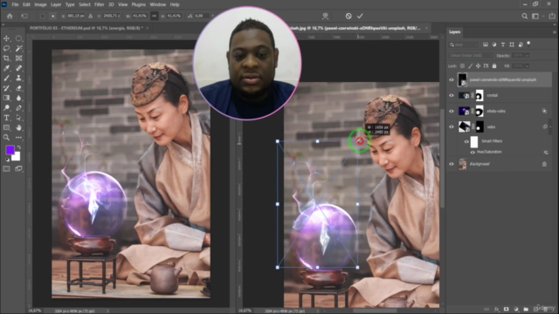The image size is (559, 314).
Task: Swap foreground and background colors
Action: 19,147
